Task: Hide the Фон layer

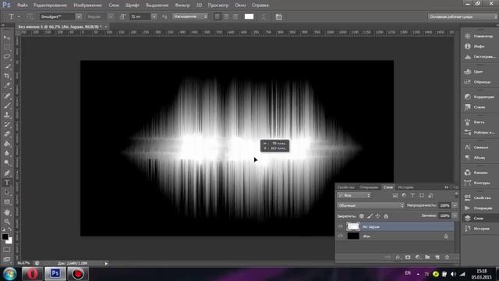Action: tap(341, 236)
